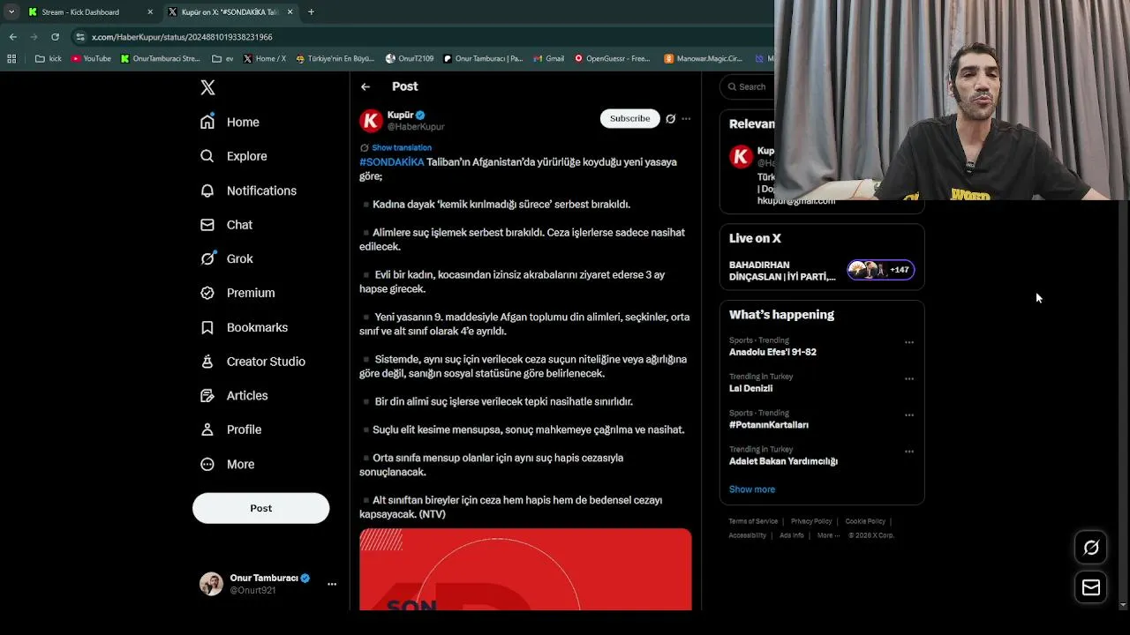Click the @HaberKupur handle
The width and height of the screenshot is (1130, 635).
[416, 127]
